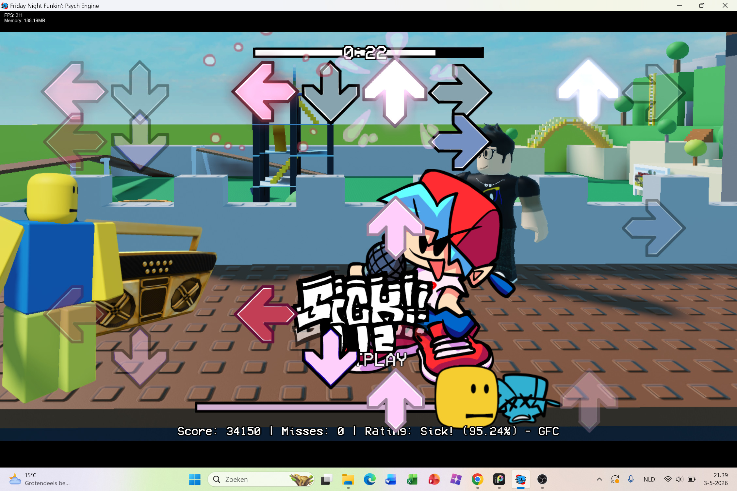Click the "Rating: Sick! (95.24%) - GFC" text
This screenshot has width=737, height=491.
462,431
